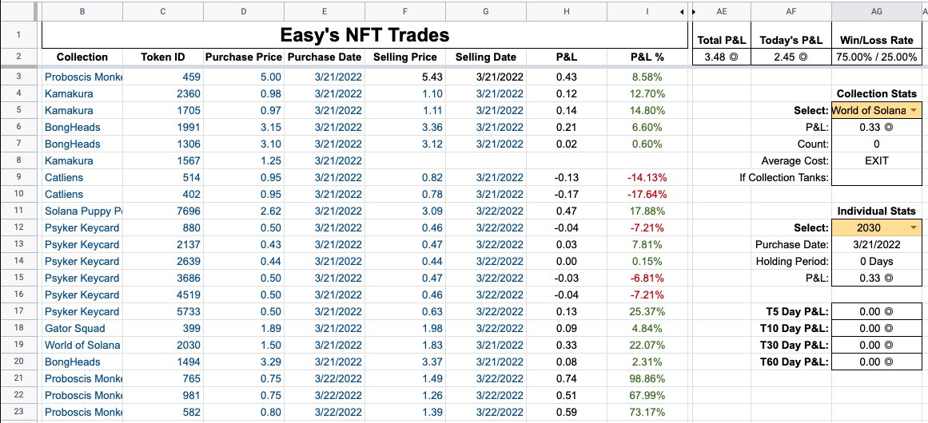The width and height of the screenshot is (928, 423).
Task: Click the Easy's NFT Trades title cell
Action: [364, 35]
